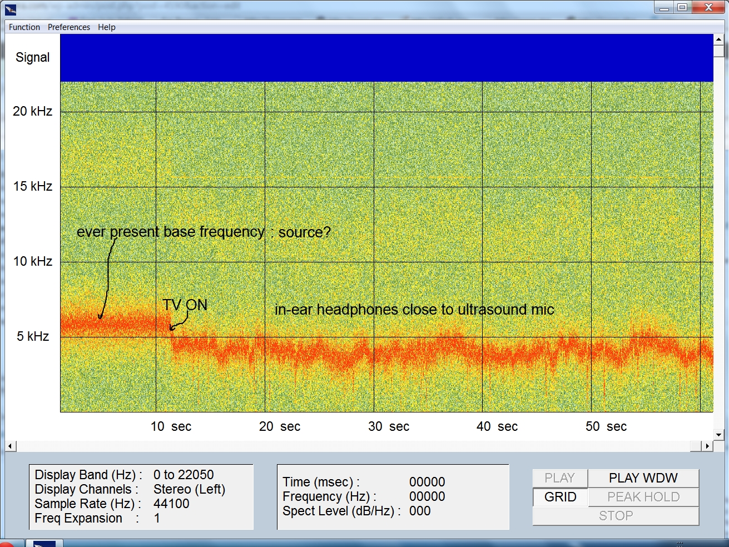This screenshot has height=547, width=729.
Task: Click the vertical scrollbar down arrow
Action: [x=718, y=435]
